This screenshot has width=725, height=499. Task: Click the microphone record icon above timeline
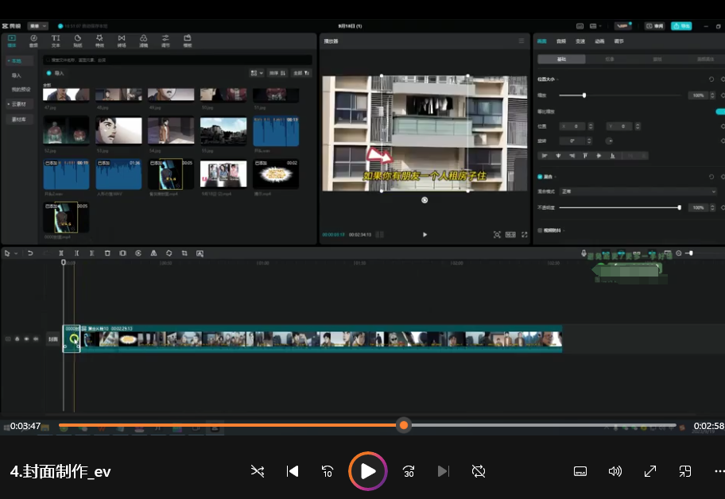tap(584, 253)
